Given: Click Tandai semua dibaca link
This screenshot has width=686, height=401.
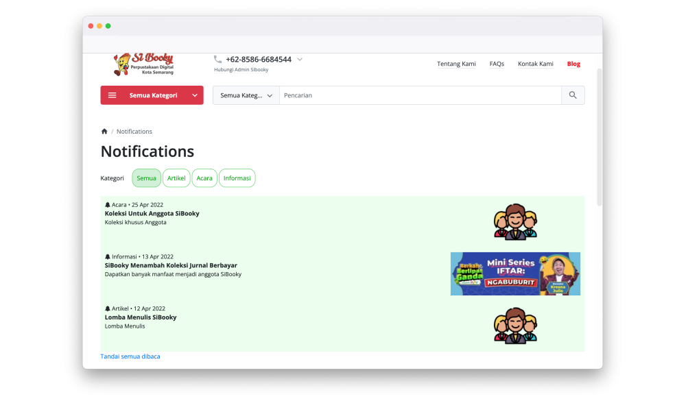Looking at the screenshot, I should (130, 356).
